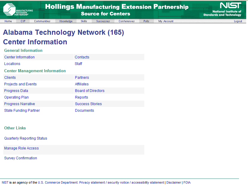The image size is (248, 186).
Task: Open Board of Directors
Action: (90, 91)
